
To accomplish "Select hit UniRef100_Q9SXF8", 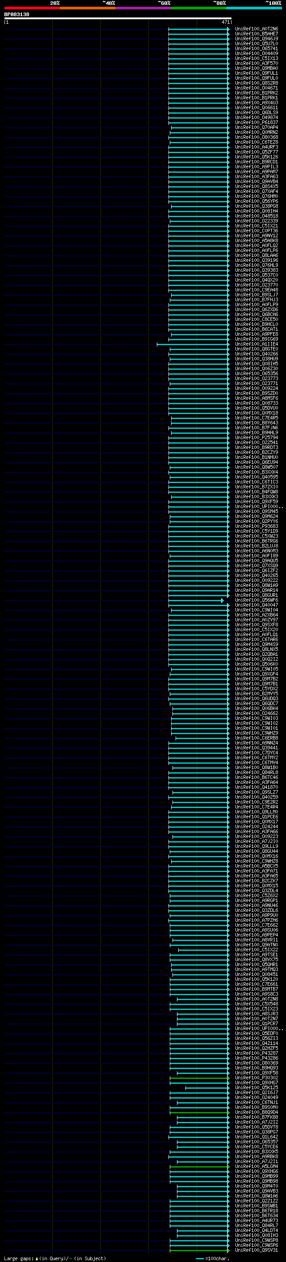I will (x=256, y=625).
